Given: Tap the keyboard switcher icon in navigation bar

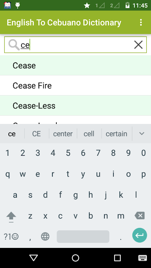Looking at the screenshot, I should pyautogui.click(x=142, y=258).
